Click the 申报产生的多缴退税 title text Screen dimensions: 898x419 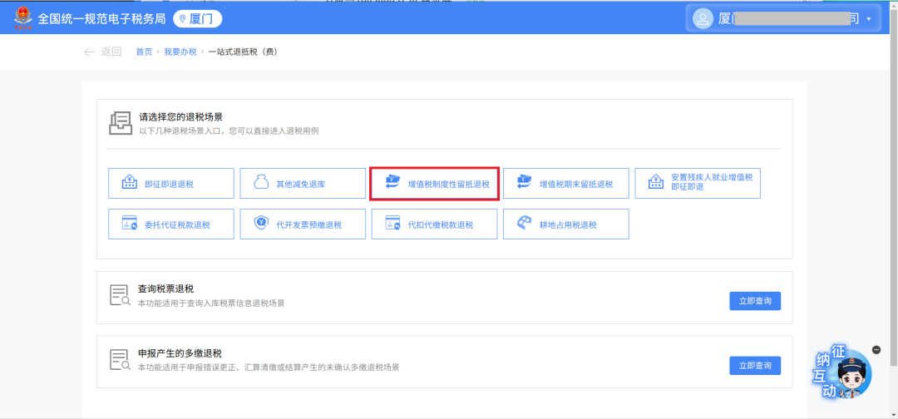pos(180,352)
